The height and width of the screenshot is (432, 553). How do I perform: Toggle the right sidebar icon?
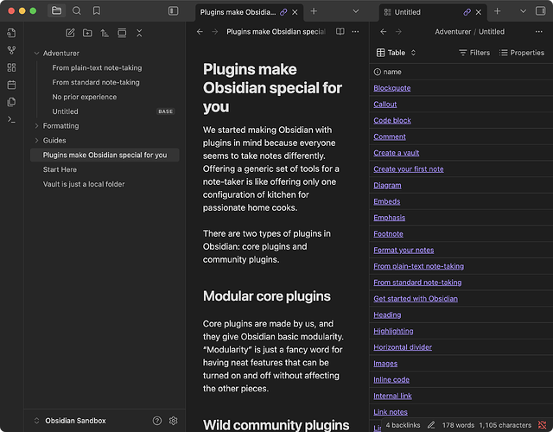[540, 11]
